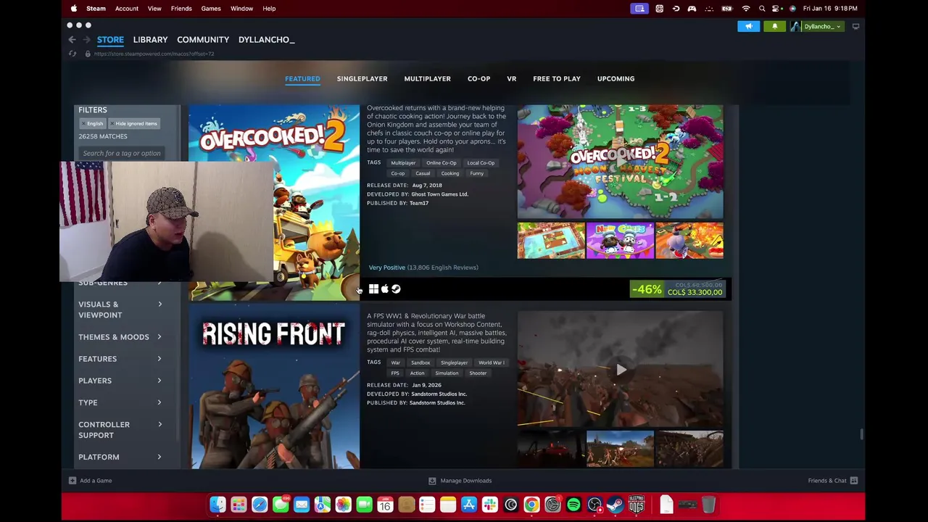Screen dimensions: 928x522
Task: Open Slack from the Dock
Action: (490, 505)
